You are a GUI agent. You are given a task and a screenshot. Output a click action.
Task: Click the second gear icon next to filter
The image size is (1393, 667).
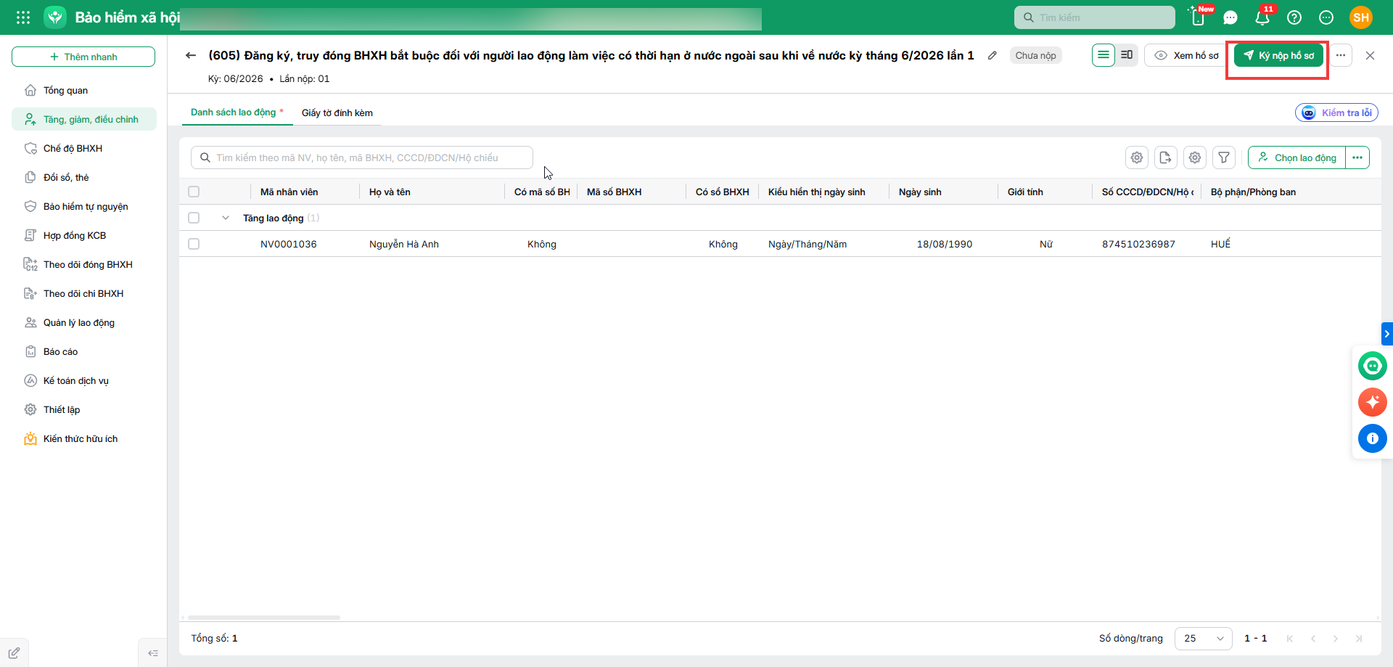tap(1195, 157)
